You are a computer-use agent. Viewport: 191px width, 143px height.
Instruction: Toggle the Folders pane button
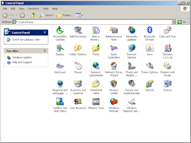pyautogui.click(x=64, y=15)
